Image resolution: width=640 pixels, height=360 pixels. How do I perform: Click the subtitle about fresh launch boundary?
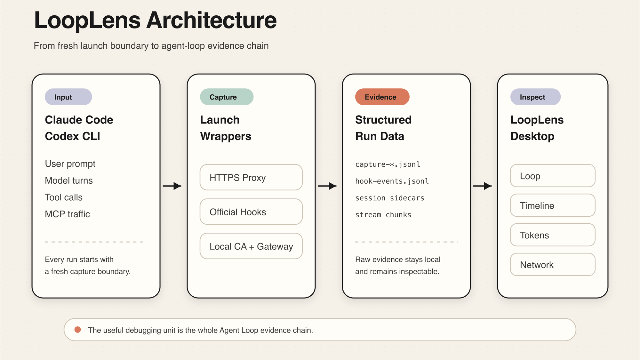tap(151, 46)
